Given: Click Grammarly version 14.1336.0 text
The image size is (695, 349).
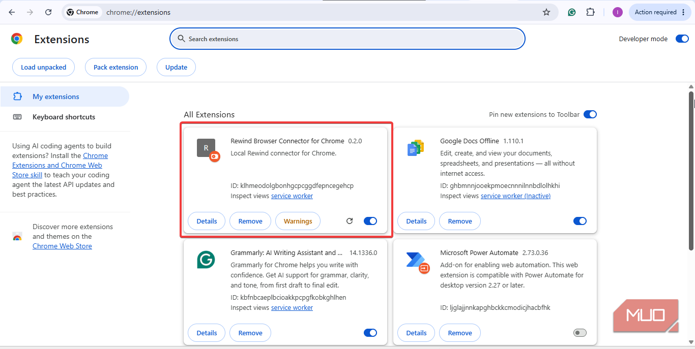Looking at the screenshot, I should point(363,252).
